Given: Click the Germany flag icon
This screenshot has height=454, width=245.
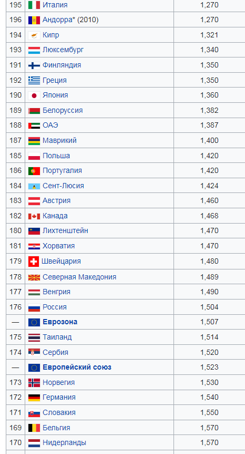Looking at the screenshot, I should 34,398.
